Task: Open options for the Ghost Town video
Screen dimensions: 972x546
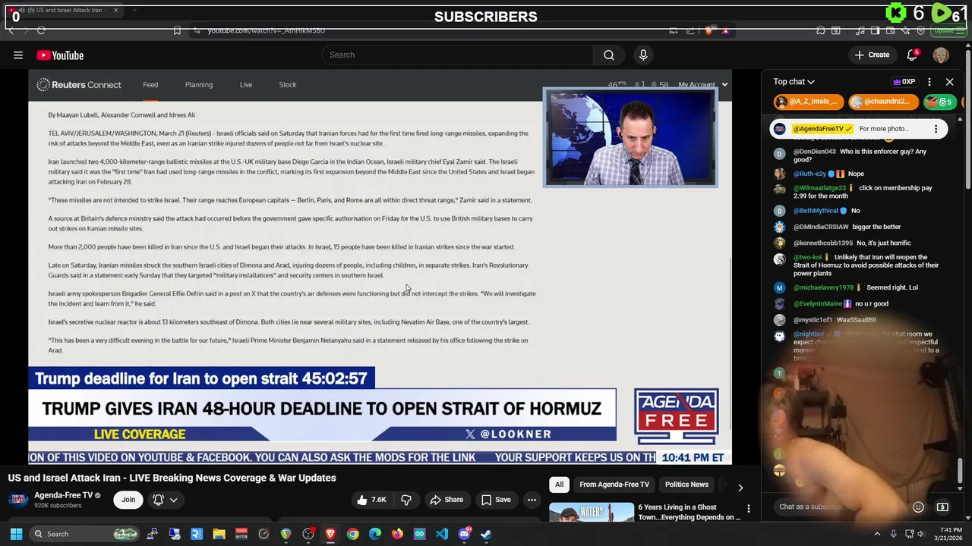Action: pos(748,509)
